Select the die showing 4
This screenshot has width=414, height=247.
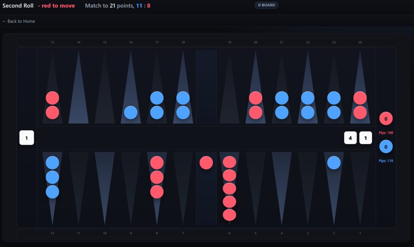(350, 138)
